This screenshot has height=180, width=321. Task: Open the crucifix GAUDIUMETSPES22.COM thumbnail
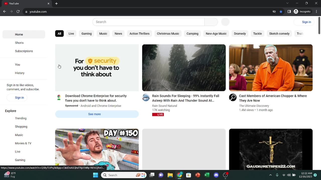tap(271, 149)
